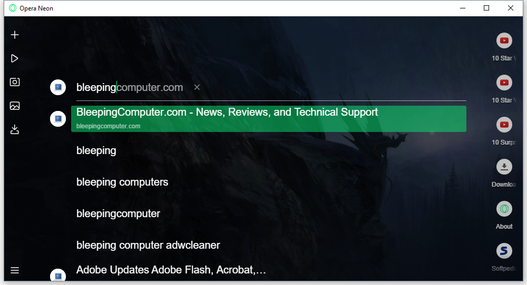The width and height of the screenshot is (527, 285).
Task: Select the 'bleepingcomputer' suggestion
Action: pos(118,213)
